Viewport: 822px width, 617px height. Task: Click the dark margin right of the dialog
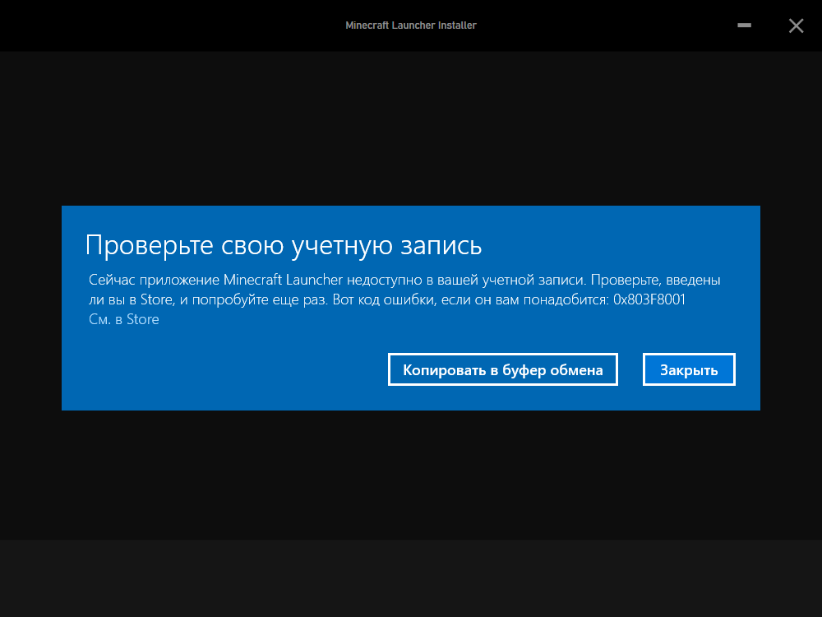(x=791, y=308)
